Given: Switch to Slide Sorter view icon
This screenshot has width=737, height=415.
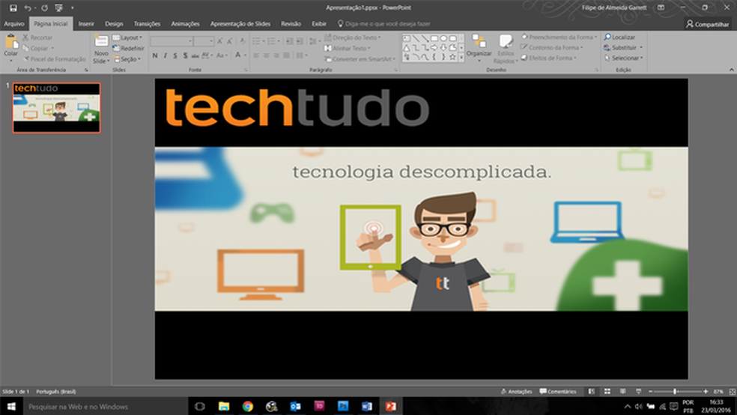Looking at the screenshot, I should pyautogui.click(x=607, y=392).
